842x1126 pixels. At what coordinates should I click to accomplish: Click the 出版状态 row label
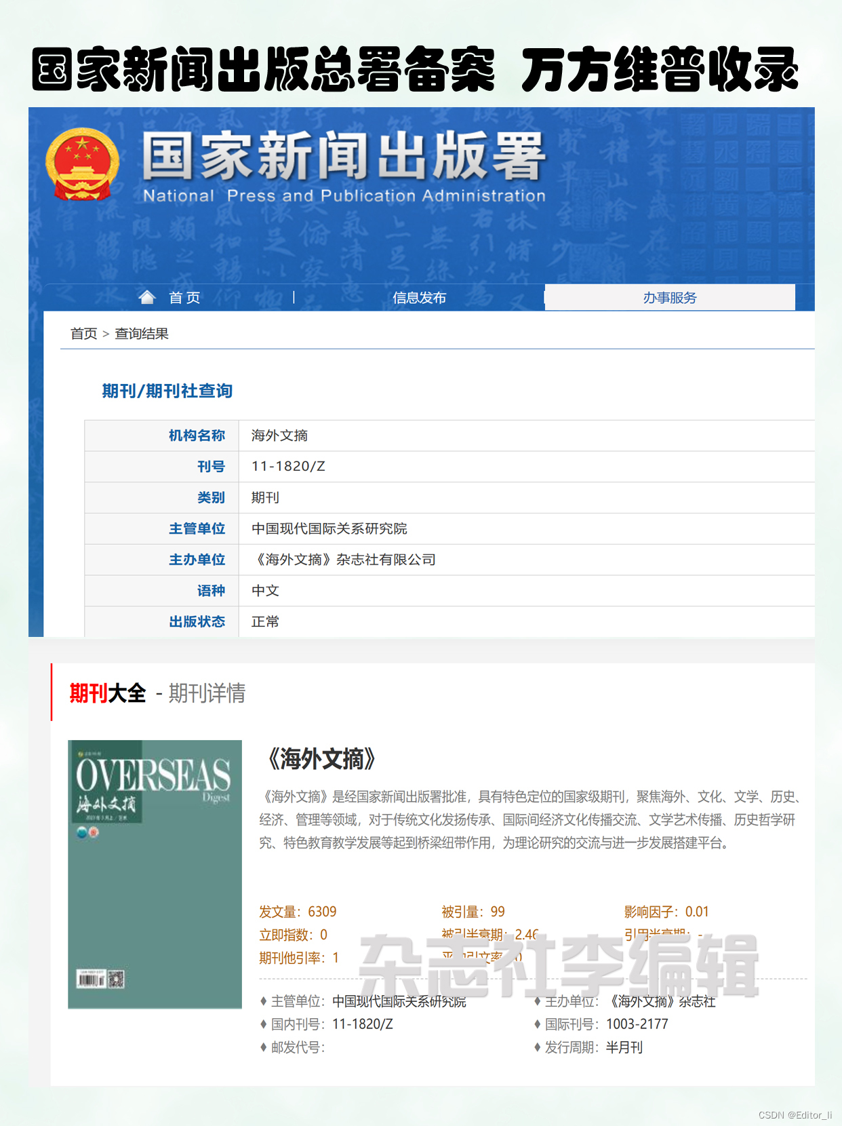point(197,622)
